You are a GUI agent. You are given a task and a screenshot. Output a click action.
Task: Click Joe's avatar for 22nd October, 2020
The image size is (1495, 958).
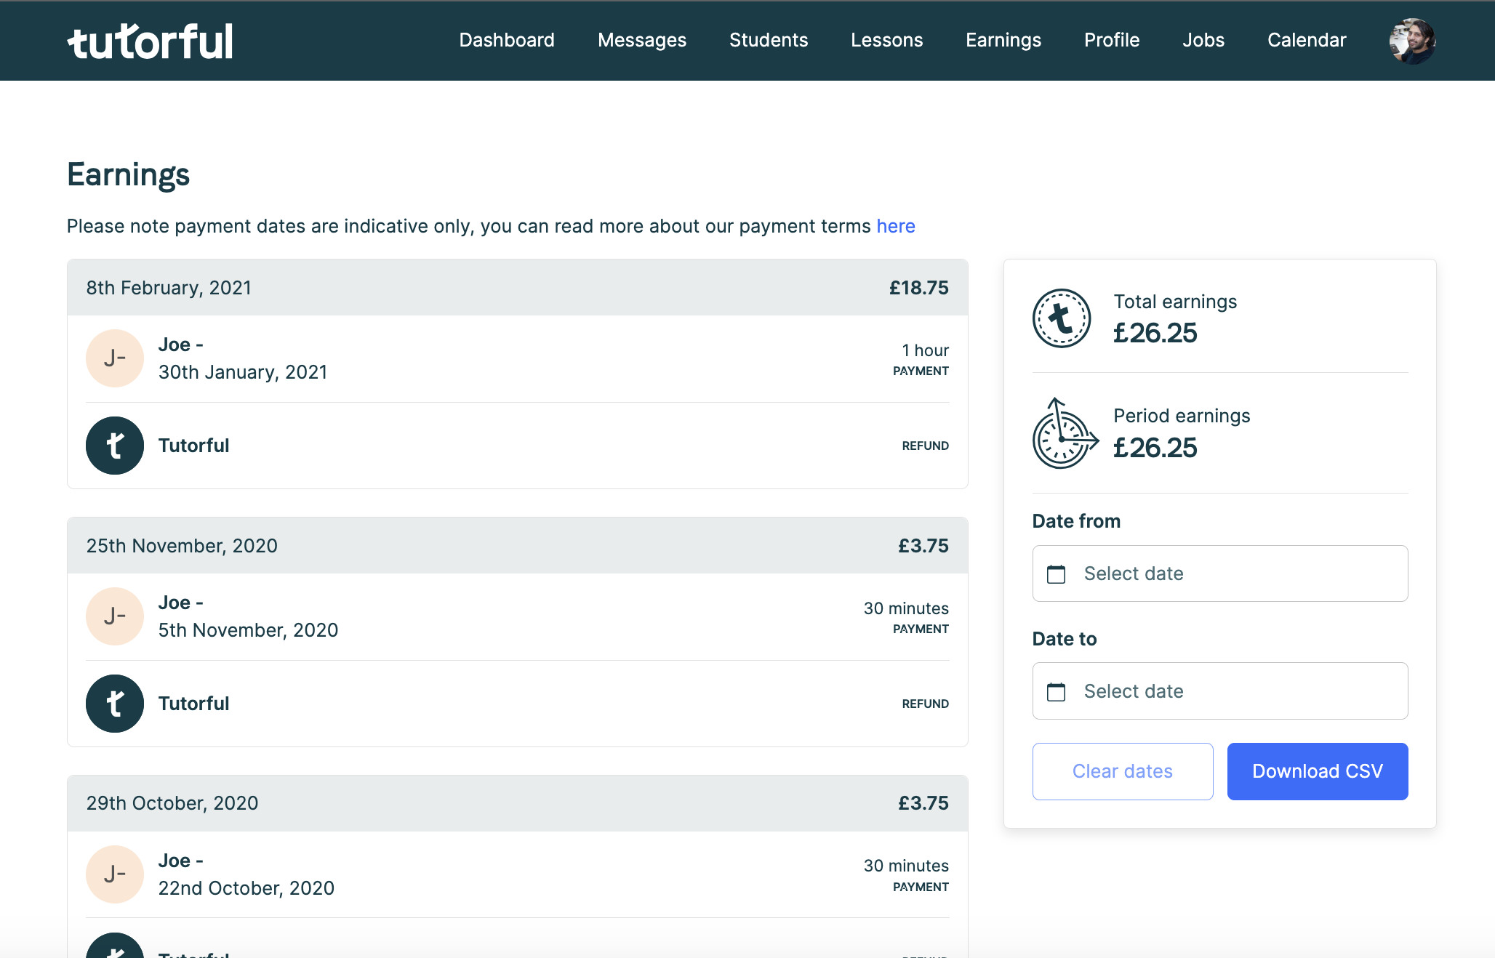pos(115,874)
